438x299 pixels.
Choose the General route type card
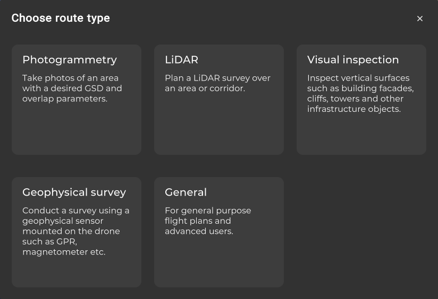coord(219,232)
